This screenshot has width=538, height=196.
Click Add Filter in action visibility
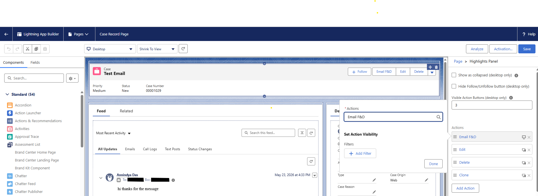pos(360,153)
